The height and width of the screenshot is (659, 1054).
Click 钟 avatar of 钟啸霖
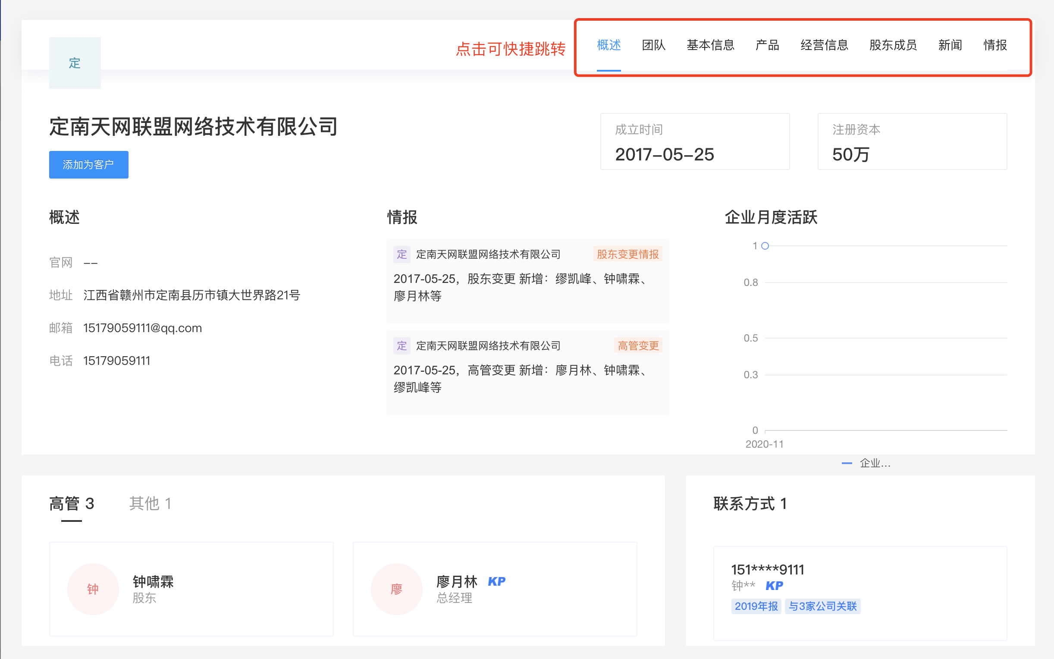pos(93,589)
